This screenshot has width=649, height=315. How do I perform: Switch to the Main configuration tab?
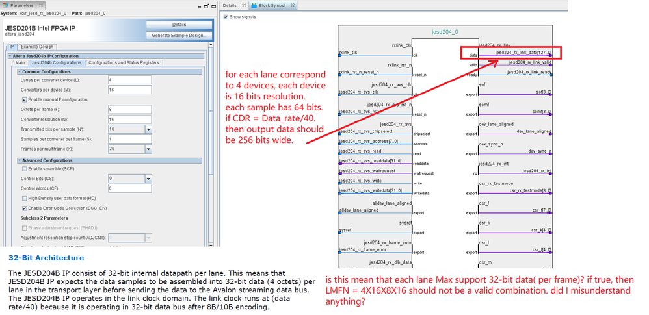(20, 63)
